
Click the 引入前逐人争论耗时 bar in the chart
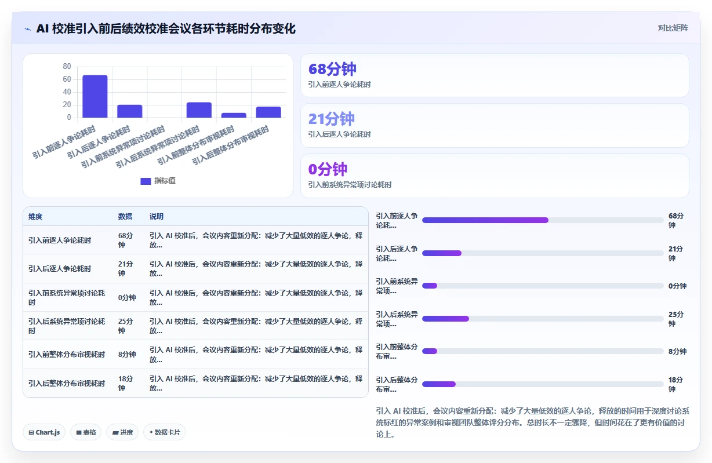(95, 96)
